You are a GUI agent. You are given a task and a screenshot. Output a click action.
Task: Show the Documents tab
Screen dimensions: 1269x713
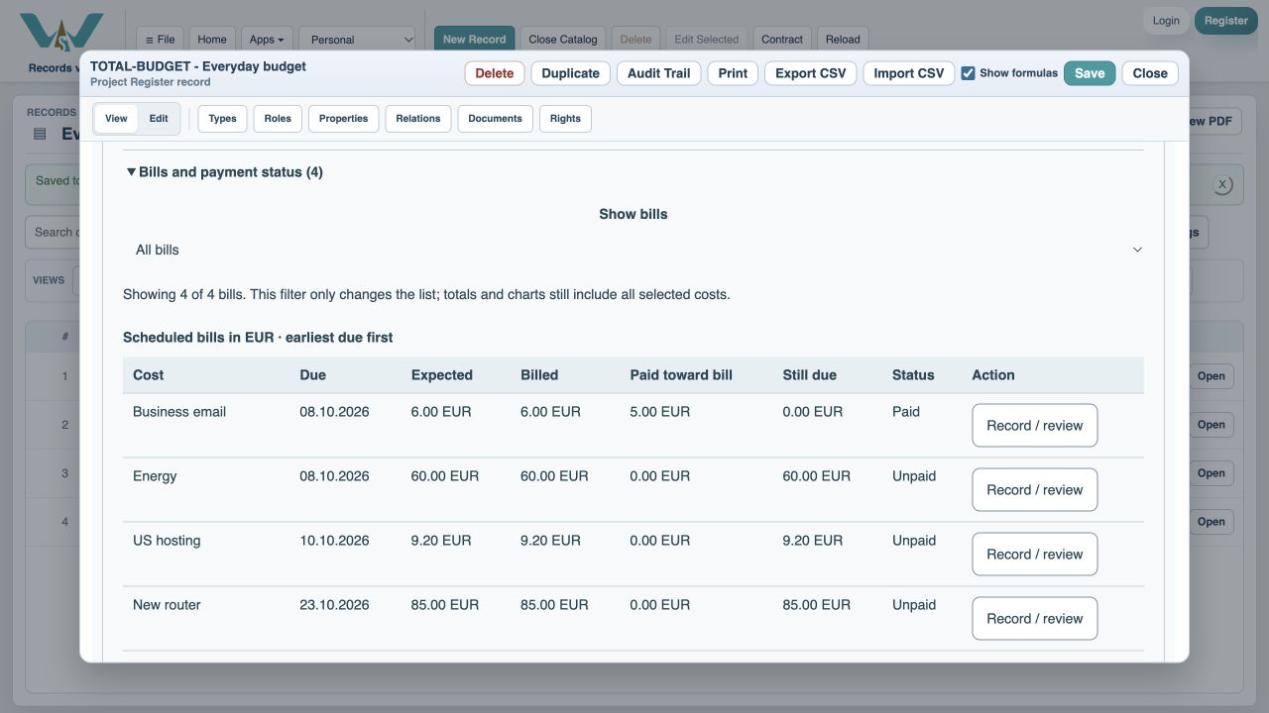coord(495,119)
